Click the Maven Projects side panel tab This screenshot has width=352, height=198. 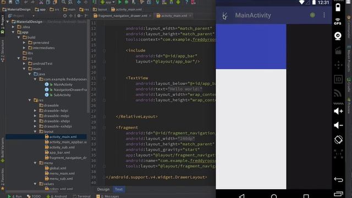coord(349,59)
